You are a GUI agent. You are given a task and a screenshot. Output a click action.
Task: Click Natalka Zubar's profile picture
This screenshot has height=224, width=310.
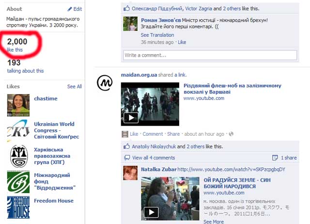click(130, 173)
